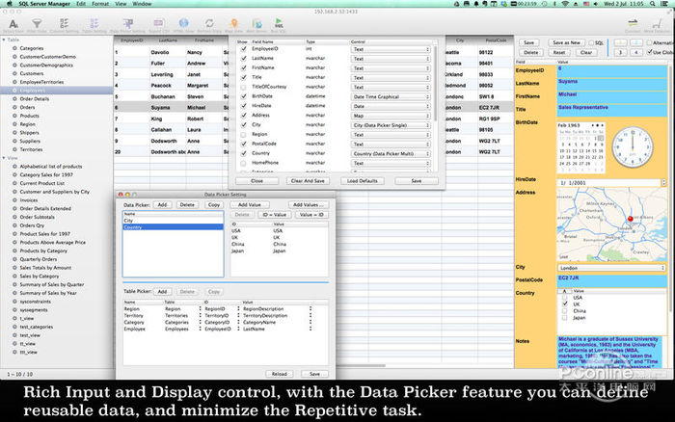The height and width of the screenshot is (422, 675).
Task: Click the Reload button in Data Picker Setting
Action: click(x=279, y=373)
